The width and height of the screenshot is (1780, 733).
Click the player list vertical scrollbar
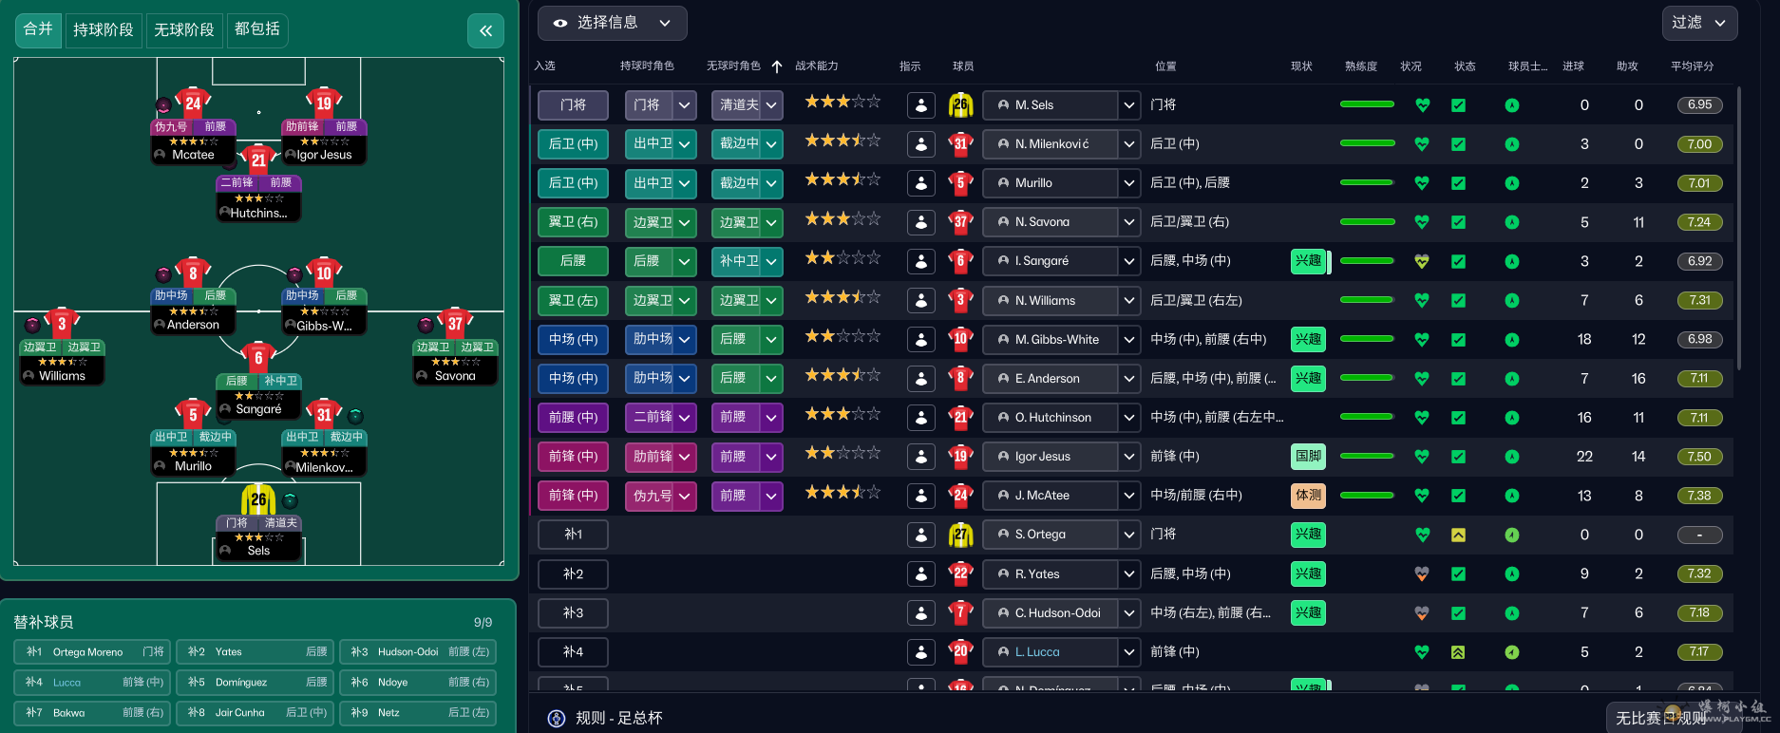(x=1738, y=228)
